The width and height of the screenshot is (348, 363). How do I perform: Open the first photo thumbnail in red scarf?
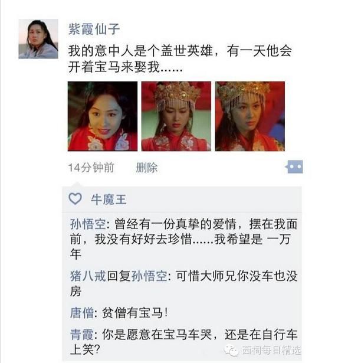(103, 116)
